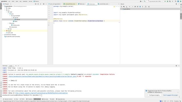Open Dependencies tool window
The width and height of the screenshot is (182, 102).
[60, 99]
